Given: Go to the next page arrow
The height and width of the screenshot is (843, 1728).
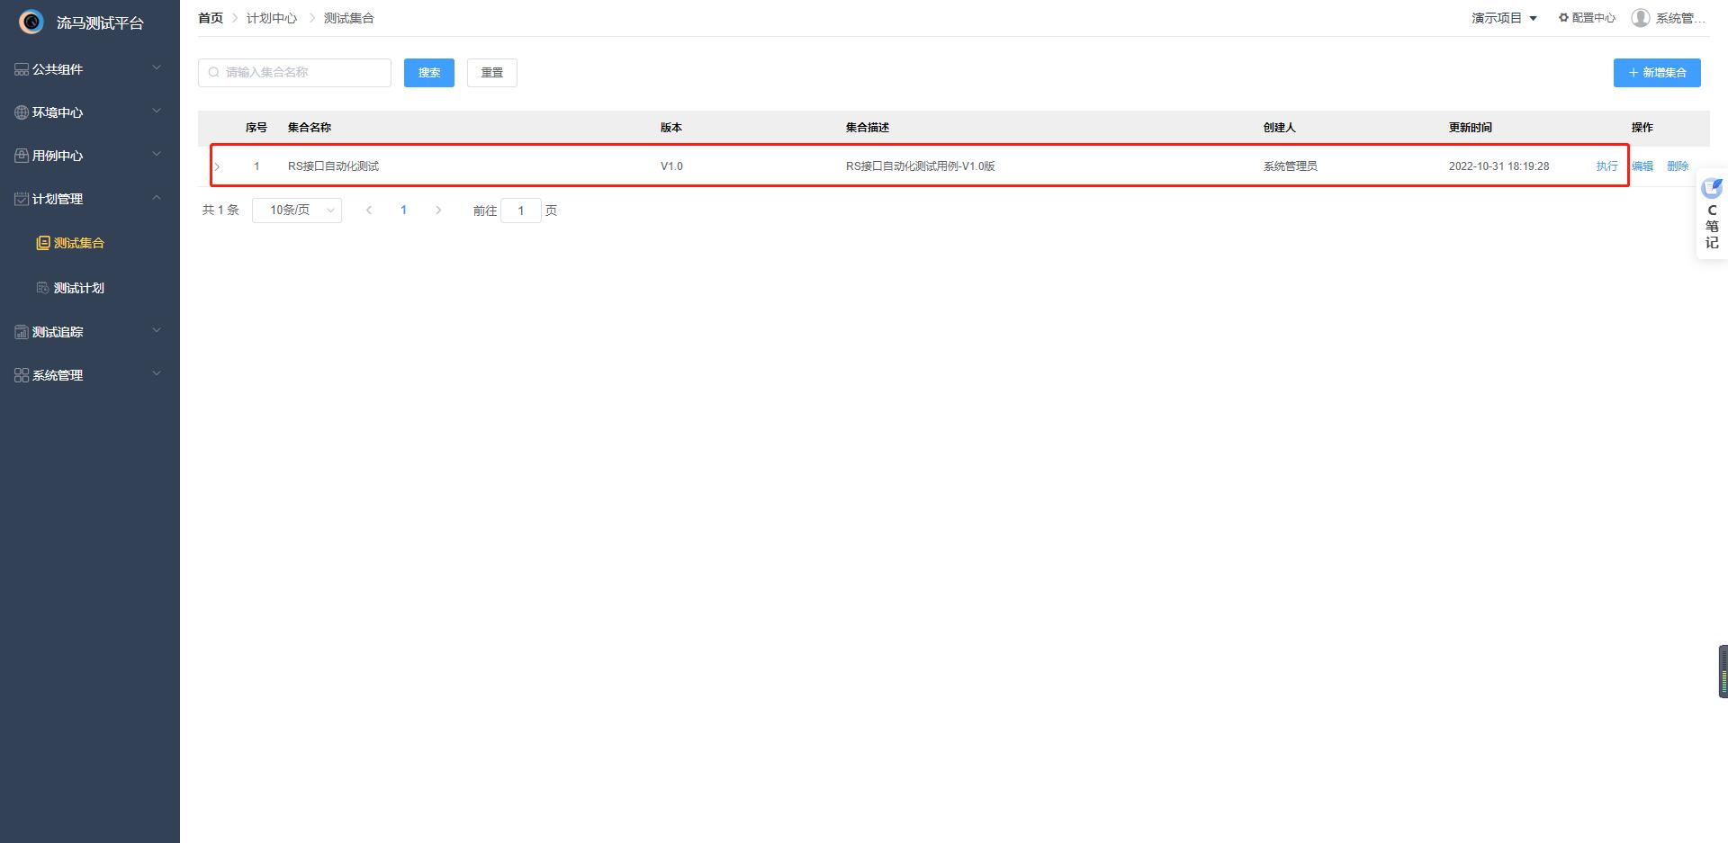Looking at the screenshot, I should pos(438,211).
